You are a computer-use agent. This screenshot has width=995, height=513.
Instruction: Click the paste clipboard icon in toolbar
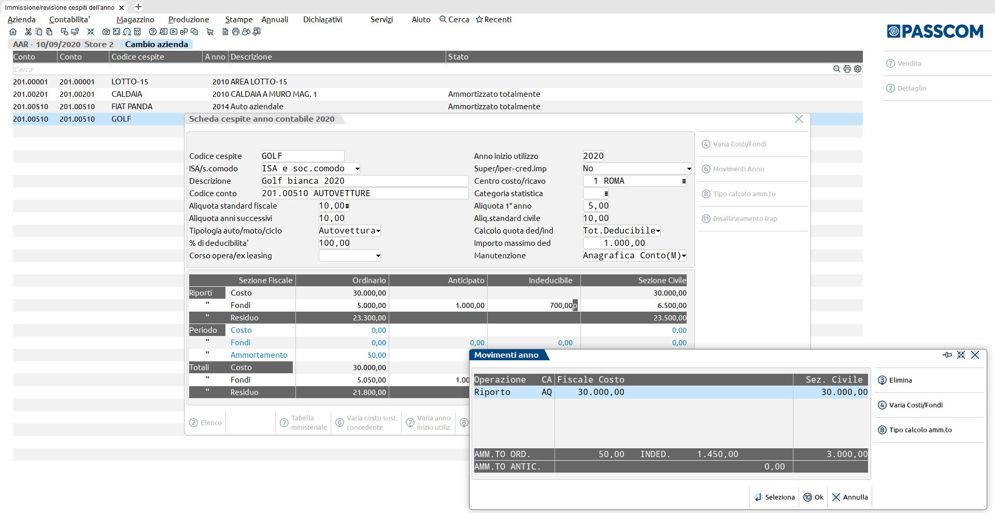(49, 32)
